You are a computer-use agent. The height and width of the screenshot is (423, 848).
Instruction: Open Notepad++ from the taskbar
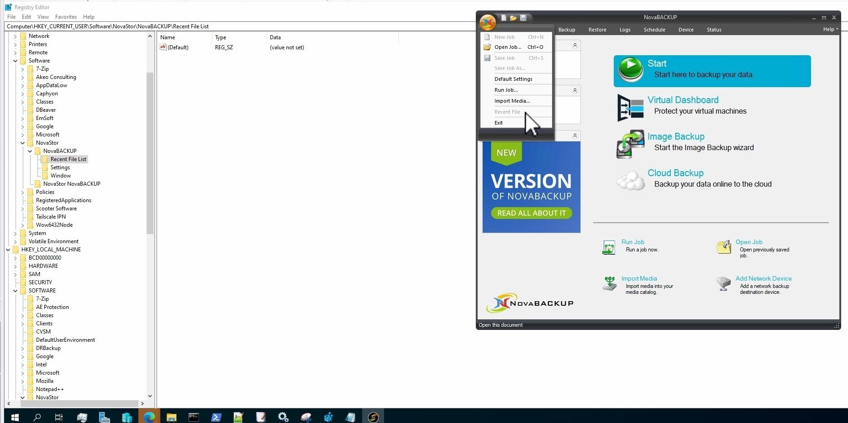pyautogui.click(x=238, y=417)
